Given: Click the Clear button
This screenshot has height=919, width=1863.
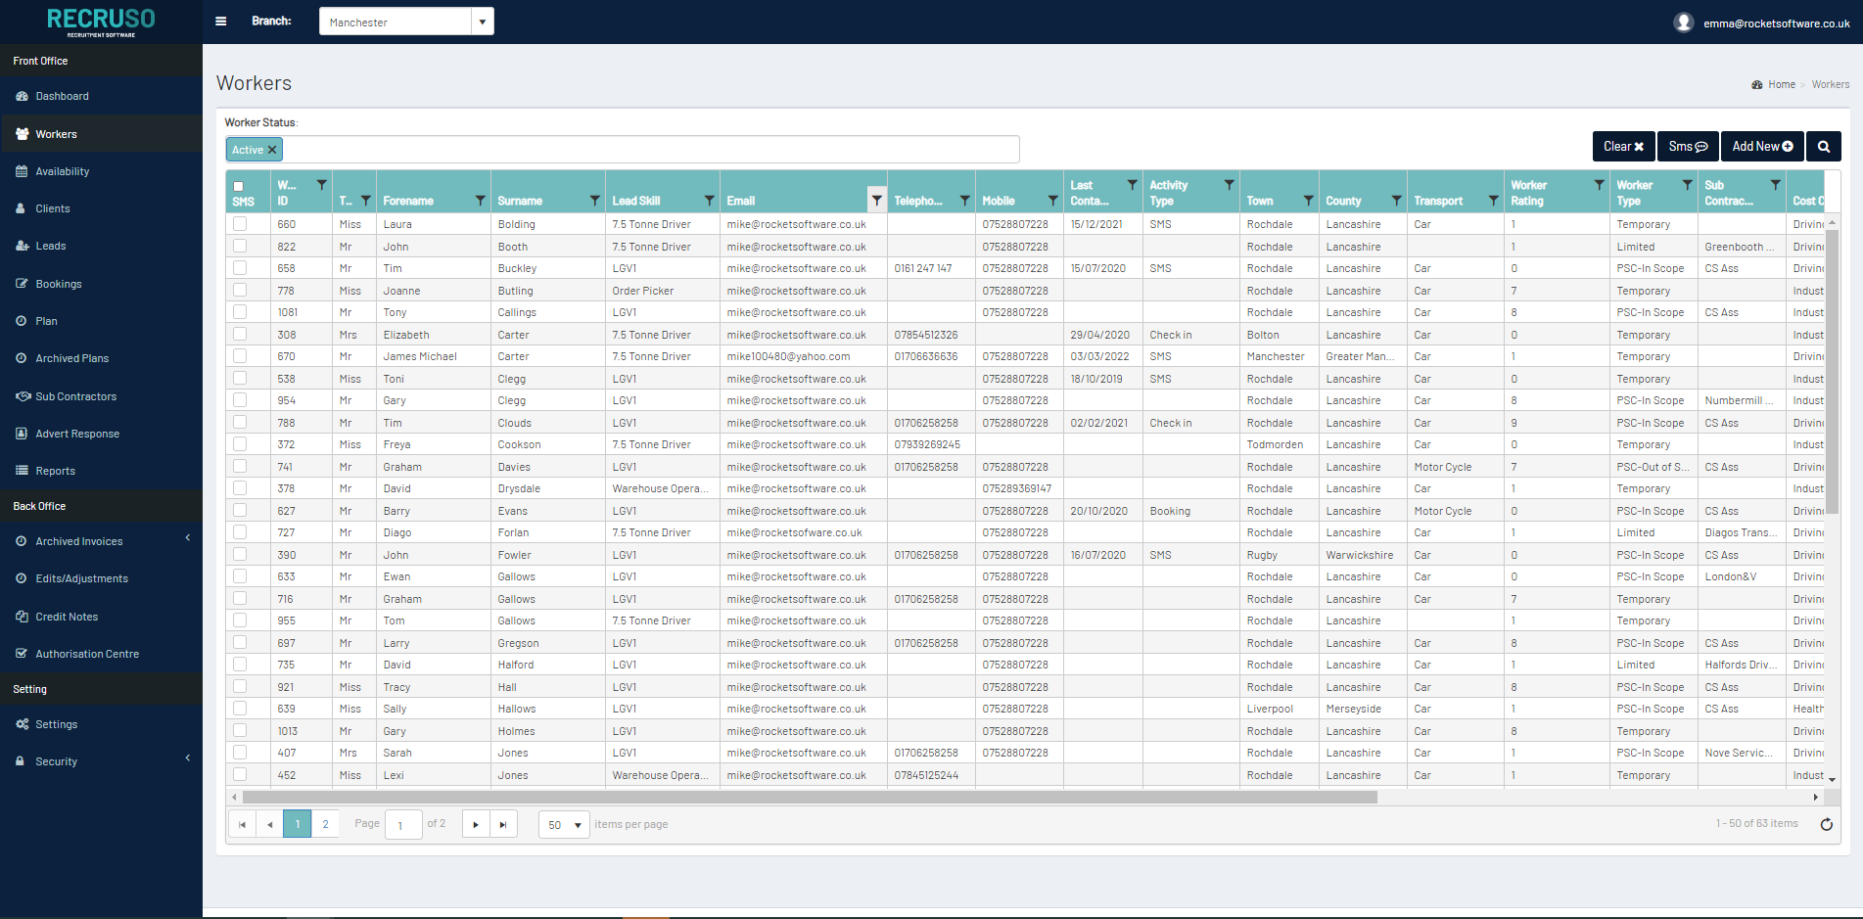Looking at the screenshot, I should pyautogui.click(x=1623, y=147).
